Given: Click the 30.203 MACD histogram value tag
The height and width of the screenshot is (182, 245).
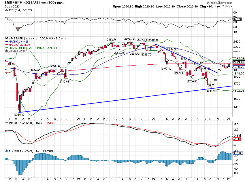Looking at the screenshot, I should pos(238,153).
